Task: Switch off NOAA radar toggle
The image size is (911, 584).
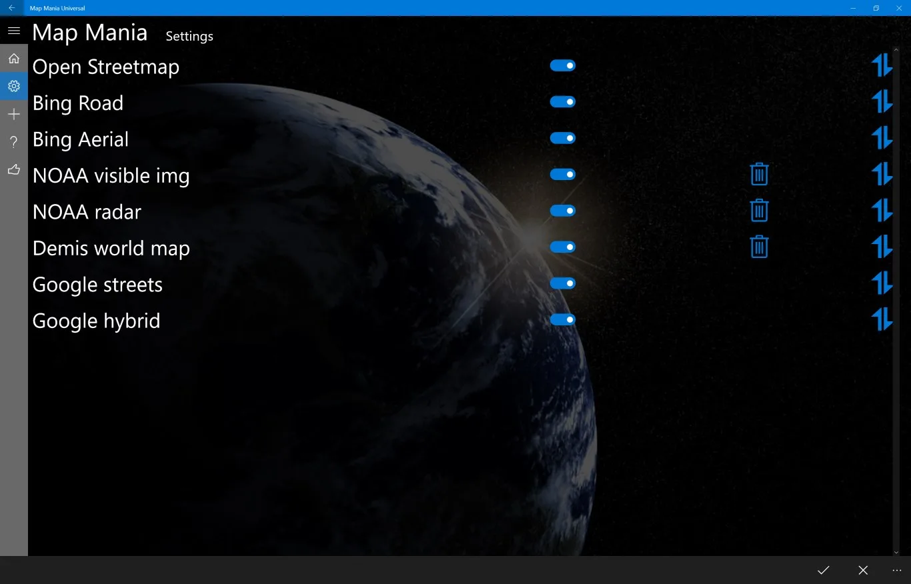Action: [x=562, y=211]
